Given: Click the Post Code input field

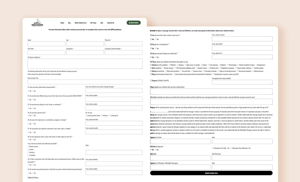Looking at the screenshot, I should pyautogui.click(x=47, y=52).
